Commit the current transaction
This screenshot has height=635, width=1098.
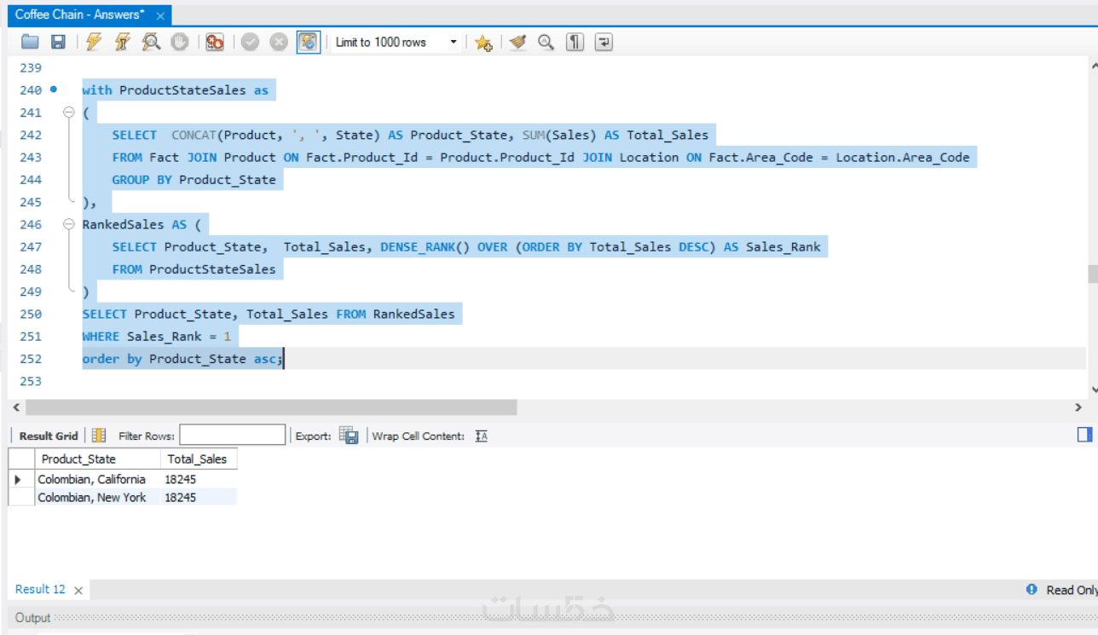[250, 42]
